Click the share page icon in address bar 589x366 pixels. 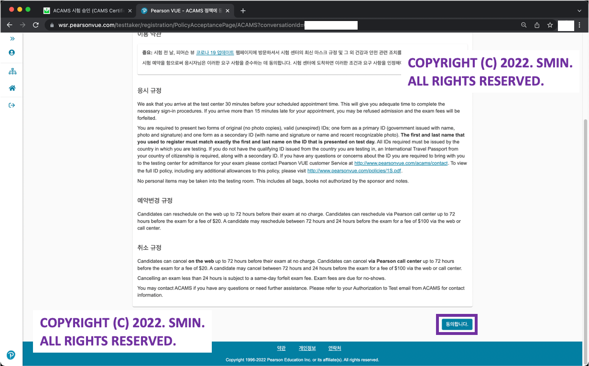537,25
